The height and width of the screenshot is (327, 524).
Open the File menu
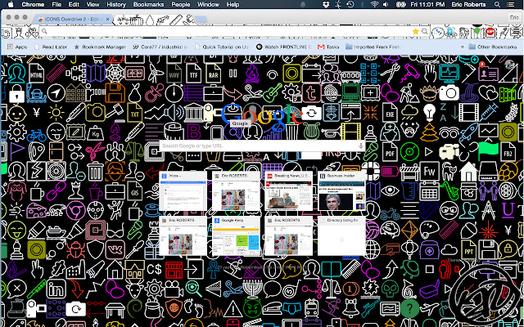coord(56,4)
